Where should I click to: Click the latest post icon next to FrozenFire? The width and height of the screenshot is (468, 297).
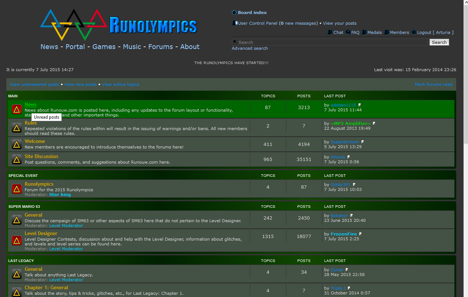tap(361, 234)
